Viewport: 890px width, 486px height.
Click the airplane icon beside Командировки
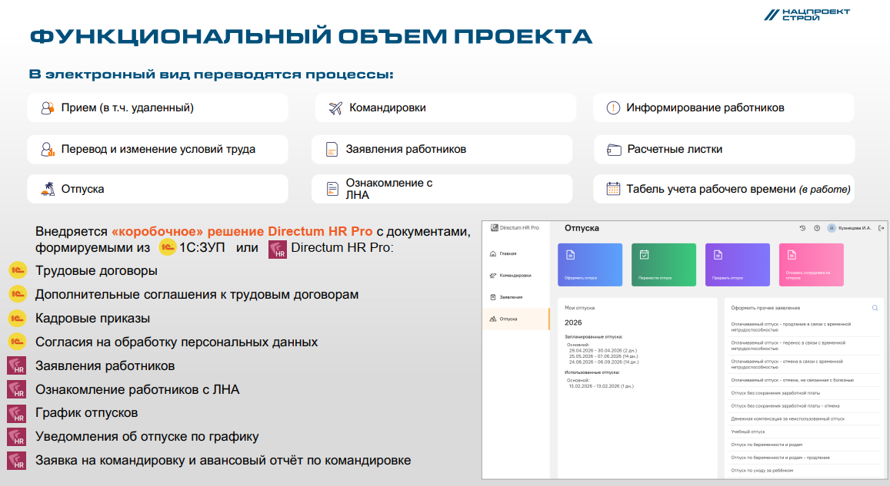pos(335,108)
